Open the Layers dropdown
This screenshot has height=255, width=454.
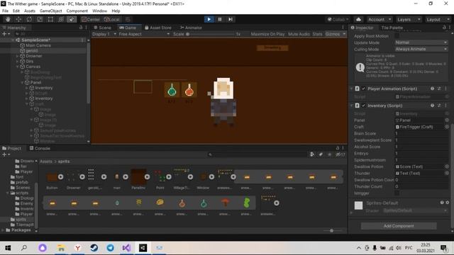pos(409,19)
